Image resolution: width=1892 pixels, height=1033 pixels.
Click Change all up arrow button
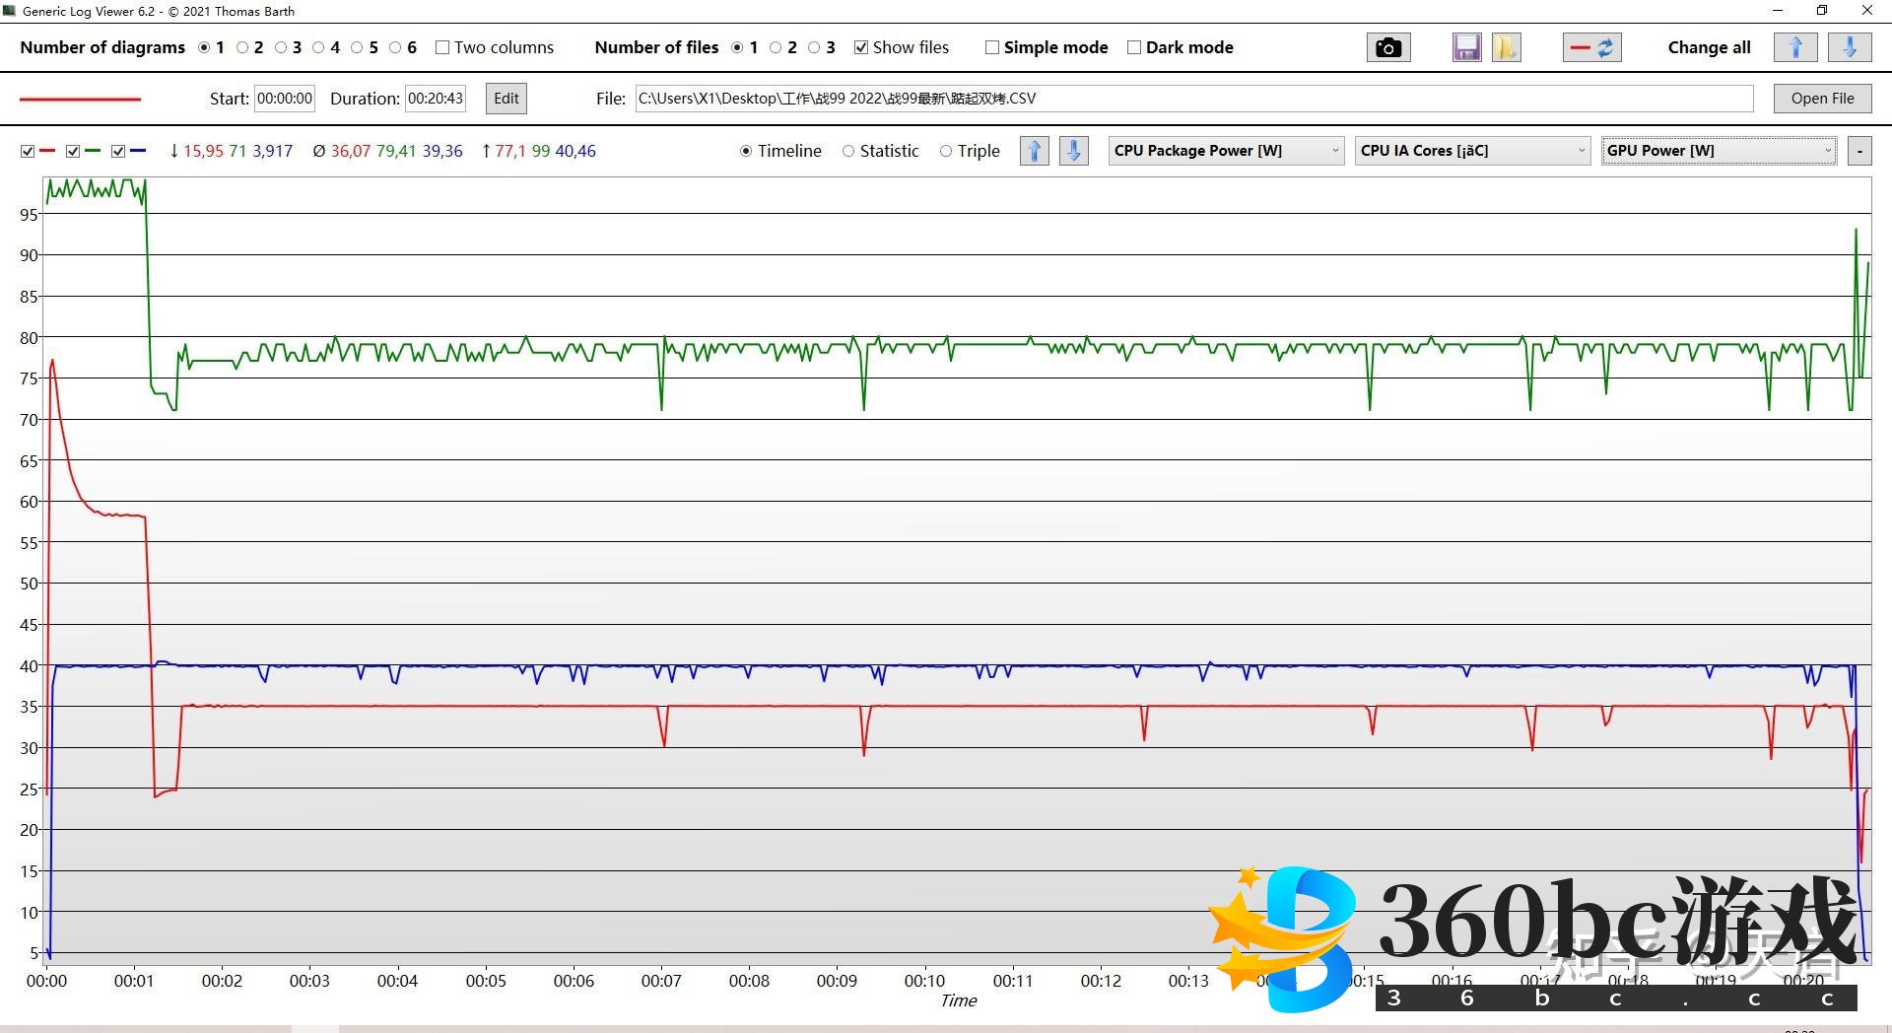point(1794,47)
